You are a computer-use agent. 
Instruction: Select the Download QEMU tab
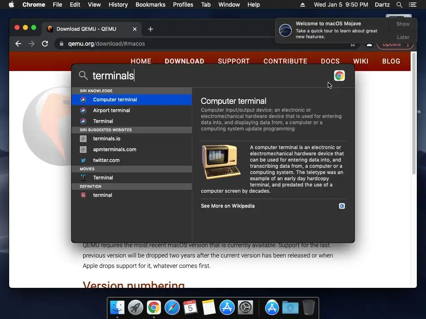click(91, 29)
